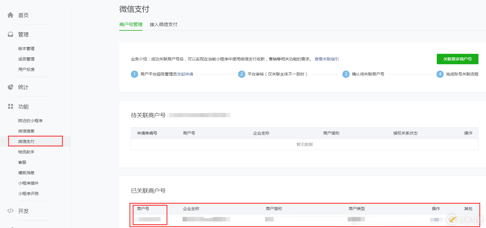Switch to the 商户号管理 tab
This screenshot has width=486, height=228.
pyautogui.click(x=131, y=25)
